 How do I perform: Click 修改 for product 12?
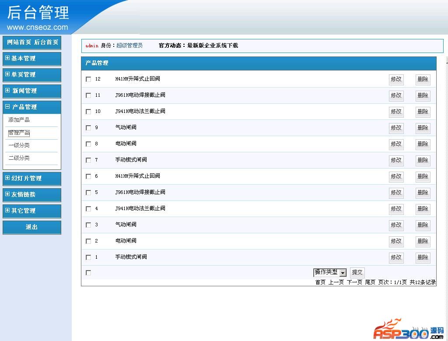click(396, 79)
